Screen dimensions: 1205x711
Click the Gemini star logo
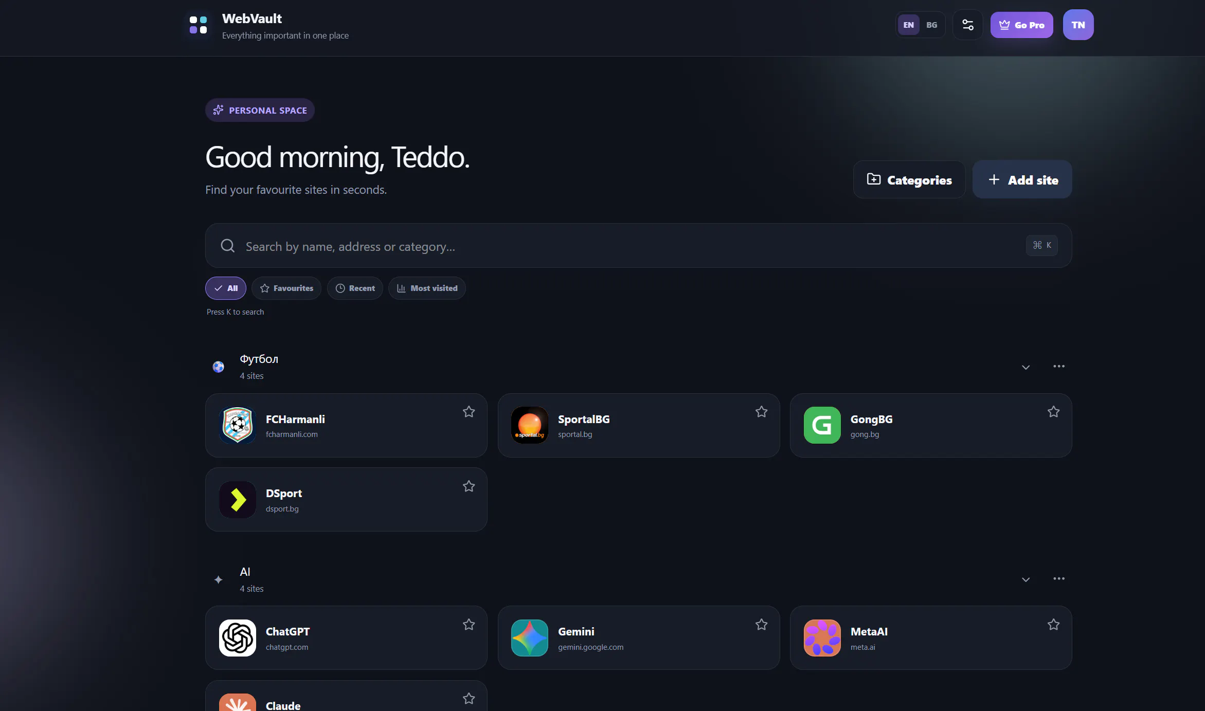(x=530, y=637)
